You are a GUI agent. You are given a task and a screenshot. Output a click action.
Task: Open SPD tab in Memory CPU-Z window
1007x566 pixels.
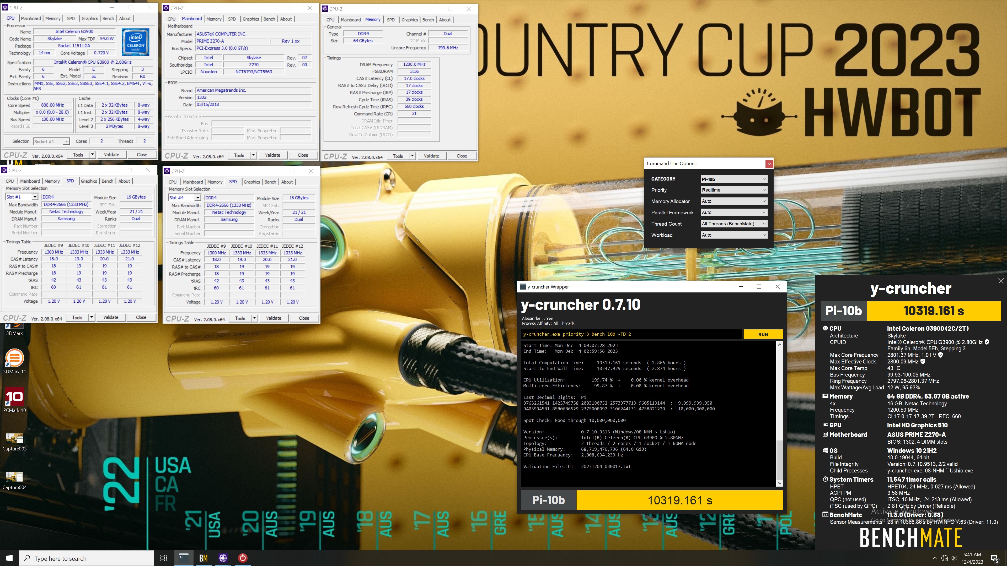coord(390,20)
